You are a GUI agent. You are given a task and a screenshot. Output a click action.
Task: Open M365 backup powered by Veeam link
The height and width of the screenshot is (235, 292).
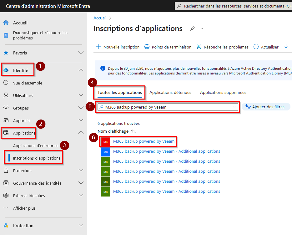click(144, 141)
